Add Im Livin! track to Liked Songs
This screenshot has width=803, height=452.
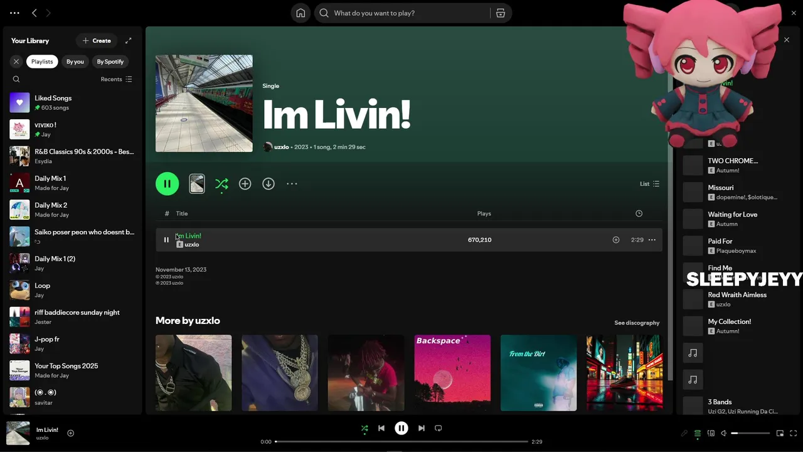pos(616,240)
